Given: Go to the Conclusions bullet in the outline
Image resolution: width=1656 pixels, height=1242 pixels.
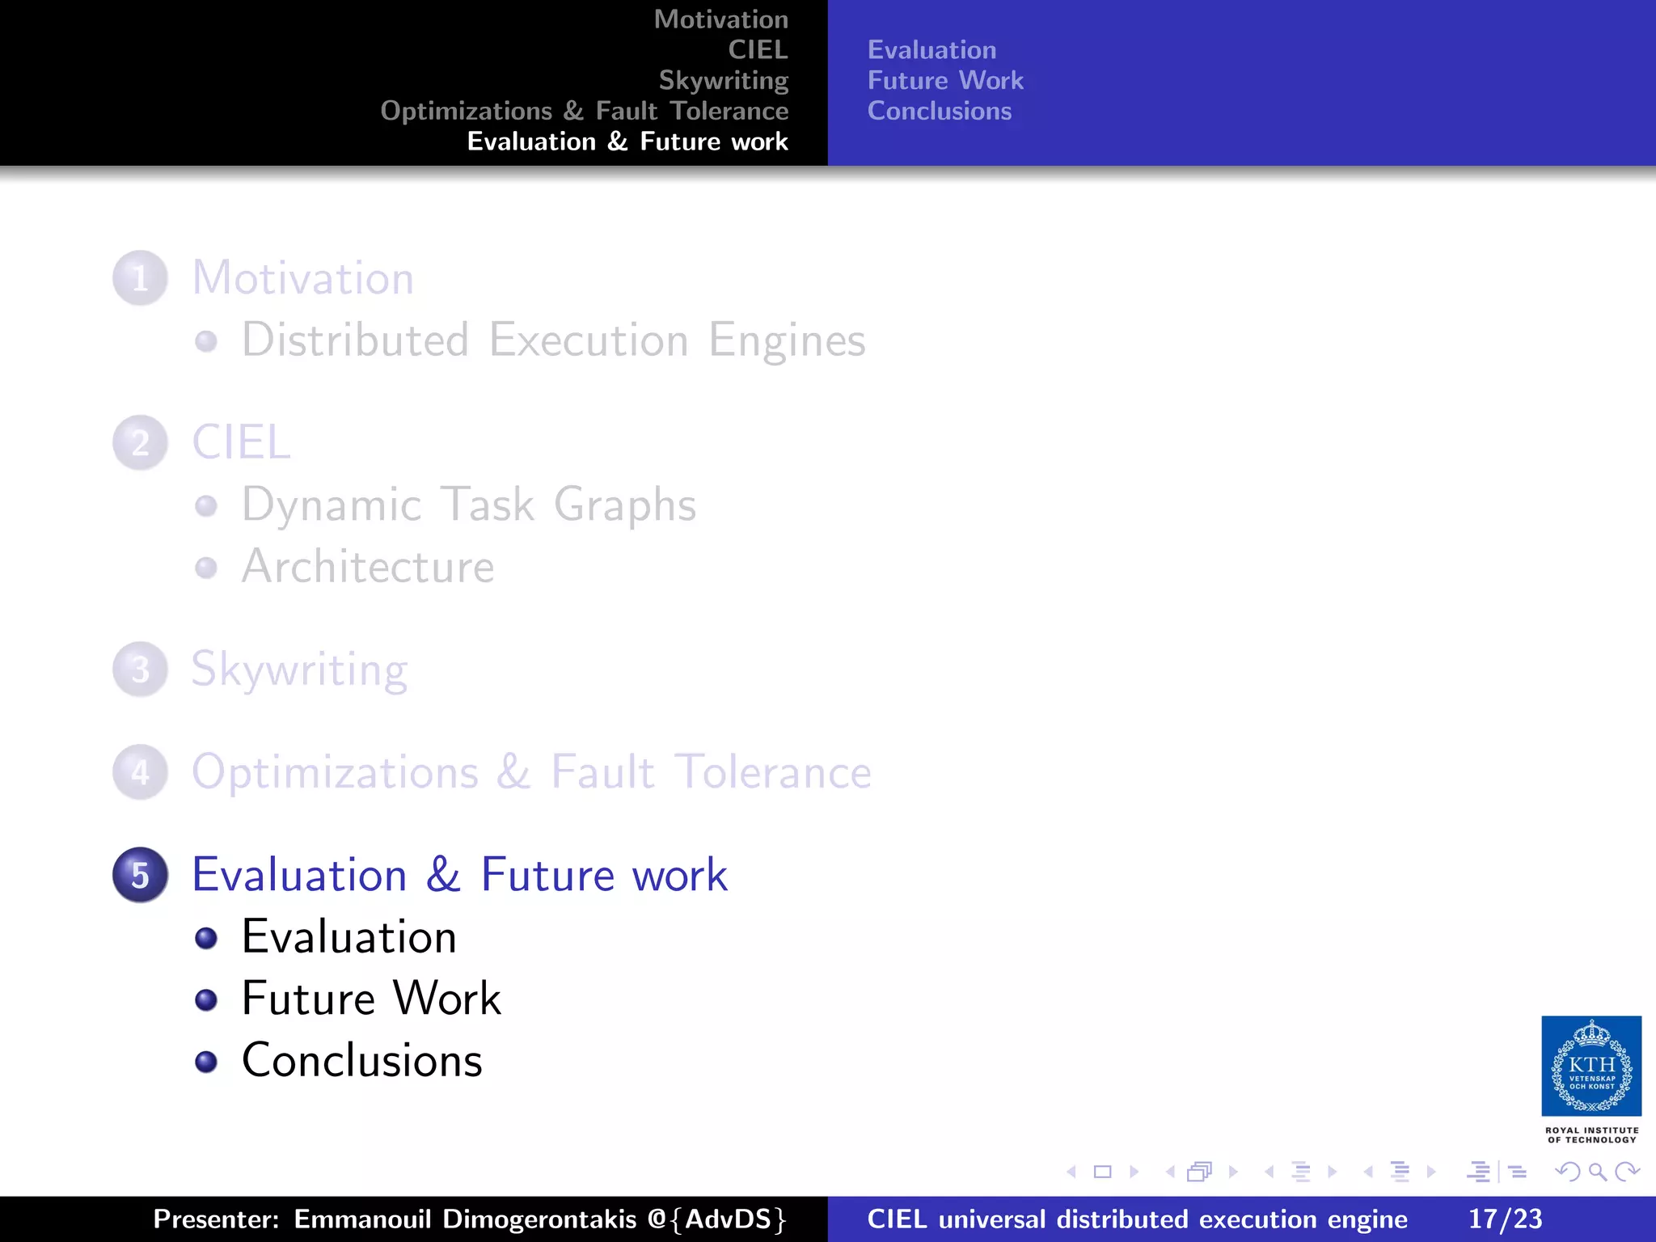Looking at the screenshot, I should tap(361, 1060).
